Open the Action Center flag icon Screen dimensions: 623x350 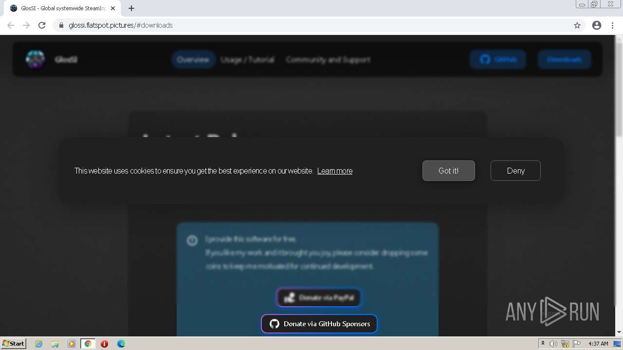point(577,344)
